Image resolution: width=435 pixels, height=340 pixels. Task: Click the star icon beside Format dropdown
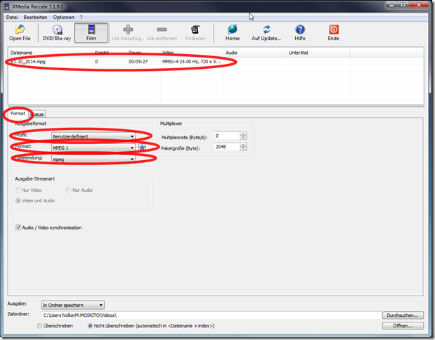coord(142,148)
